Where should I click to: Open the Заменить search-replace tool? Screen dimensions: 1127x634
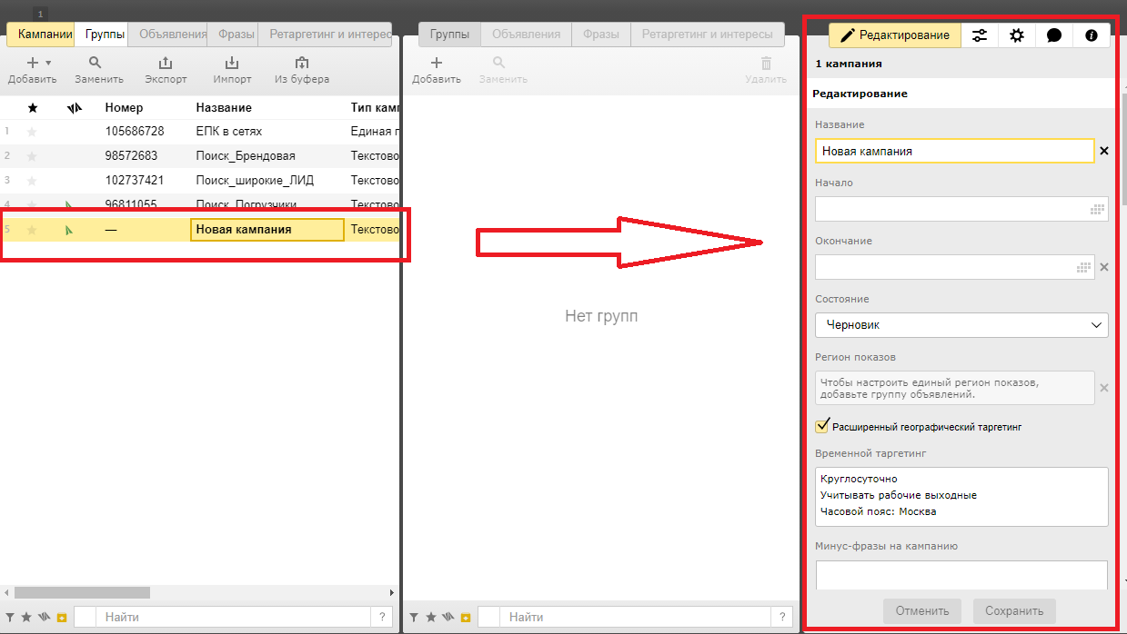tap(95, 63)
